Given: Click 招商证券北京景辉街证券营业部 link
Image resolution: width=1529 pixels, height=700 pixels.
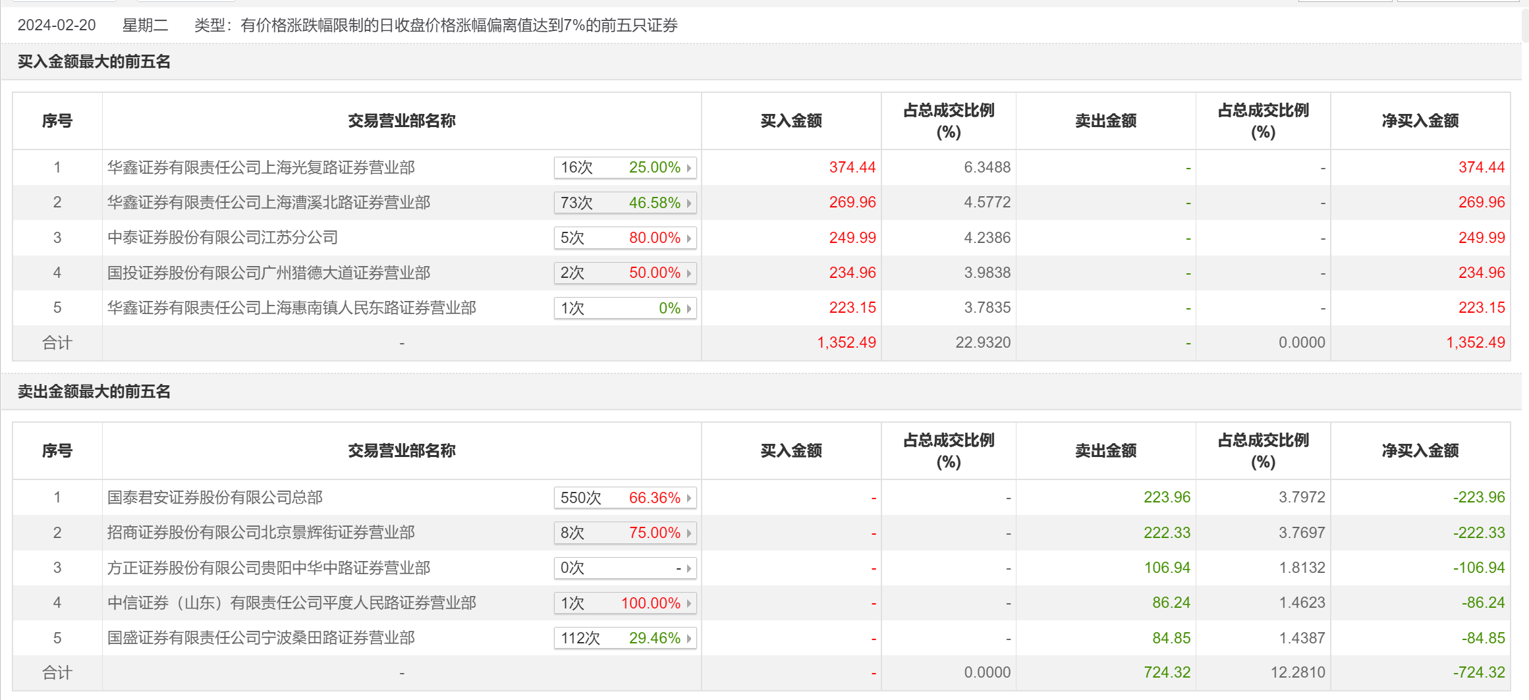Looking at the screenshot, I should 261,532.
